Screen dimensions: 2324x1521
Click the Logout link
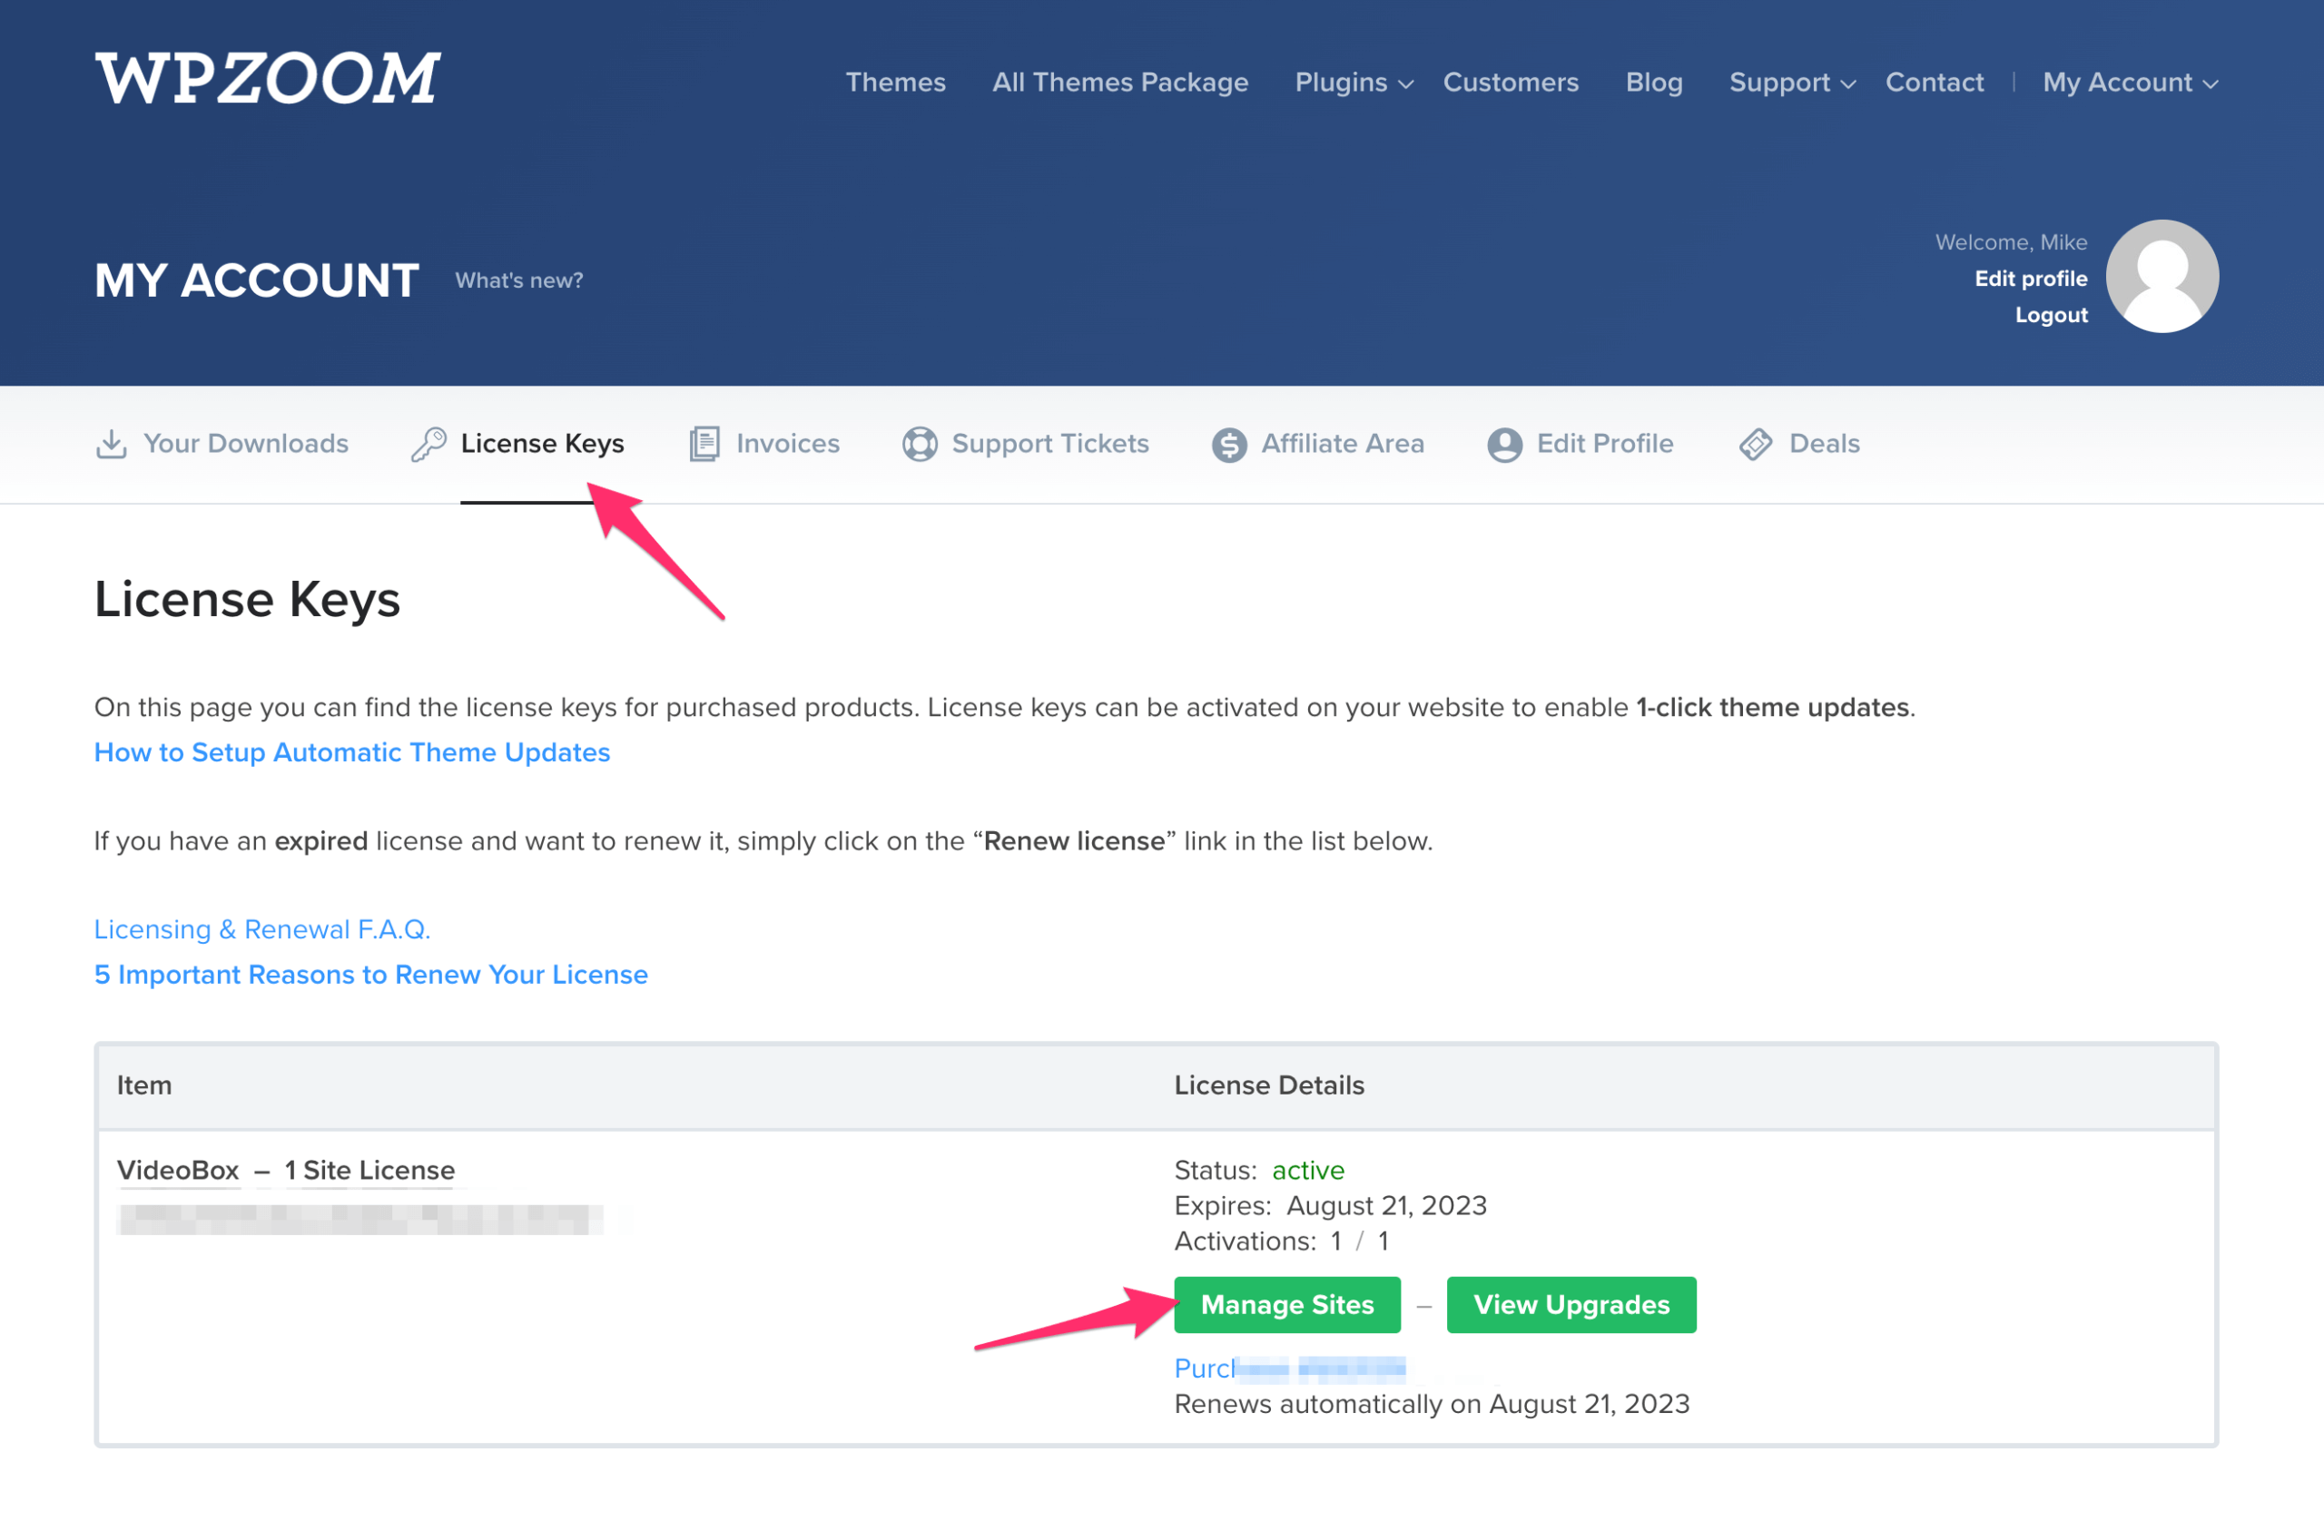coord(2052,315)
